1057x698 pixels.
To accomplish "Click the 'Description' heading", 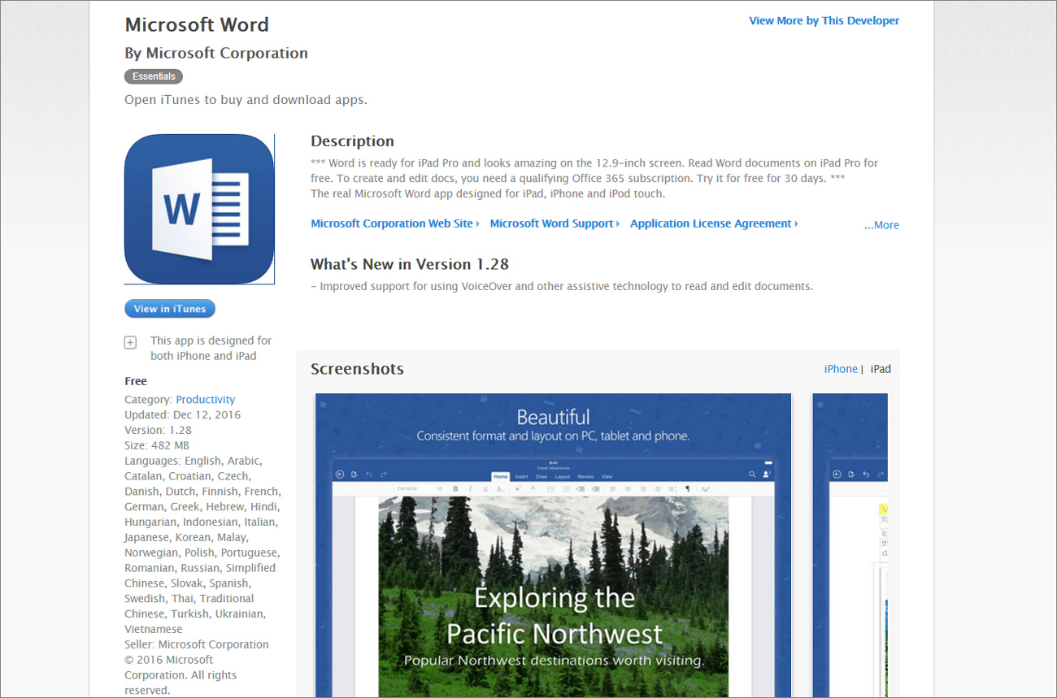I will point(352,141).
